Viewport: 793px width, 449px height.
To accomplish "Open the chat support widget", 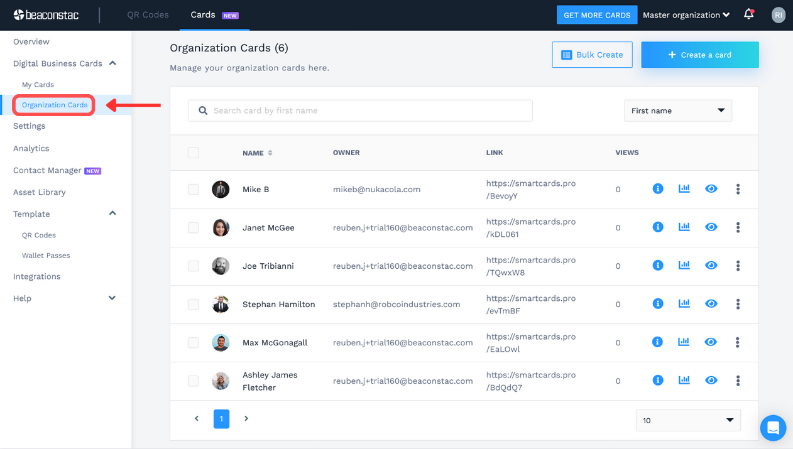I will (x=773, y=428).
